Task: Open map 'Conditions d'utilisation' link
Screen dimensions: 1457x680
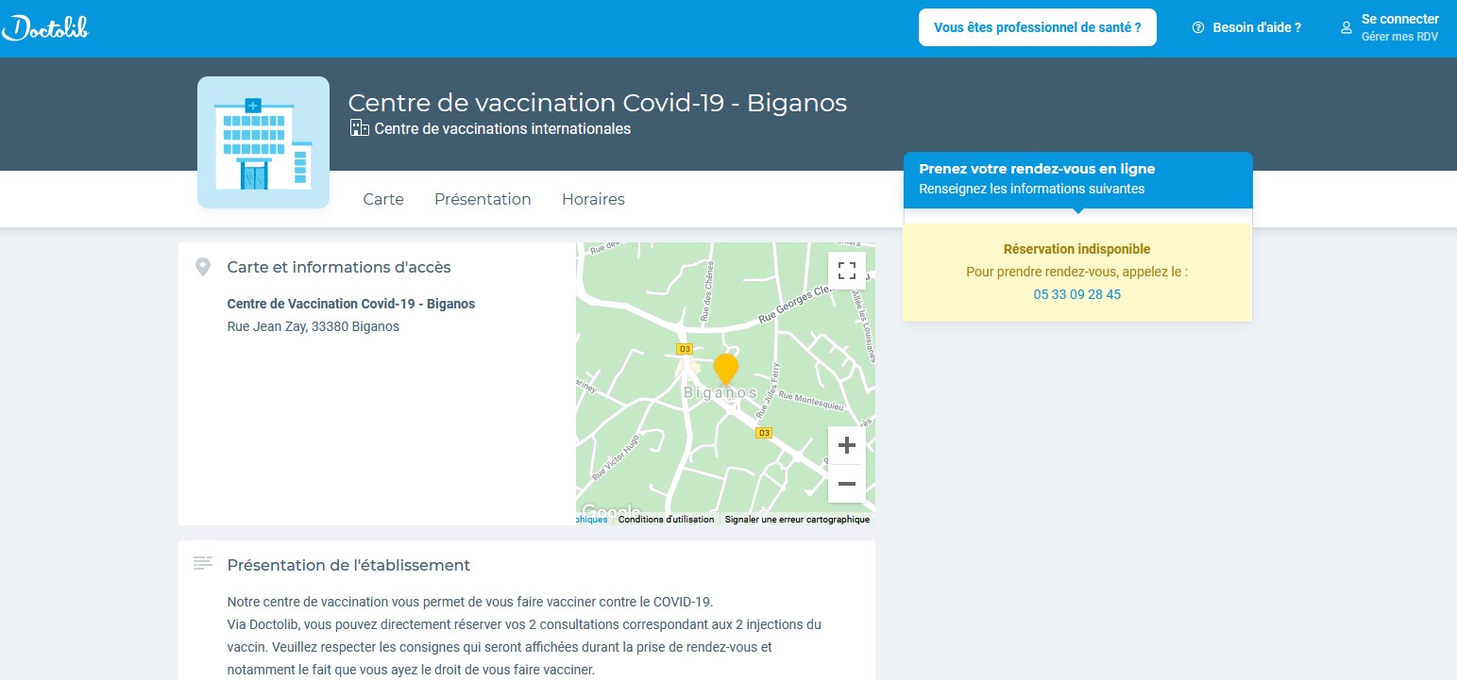Action: pyautogui.click(x=667, y=520)
